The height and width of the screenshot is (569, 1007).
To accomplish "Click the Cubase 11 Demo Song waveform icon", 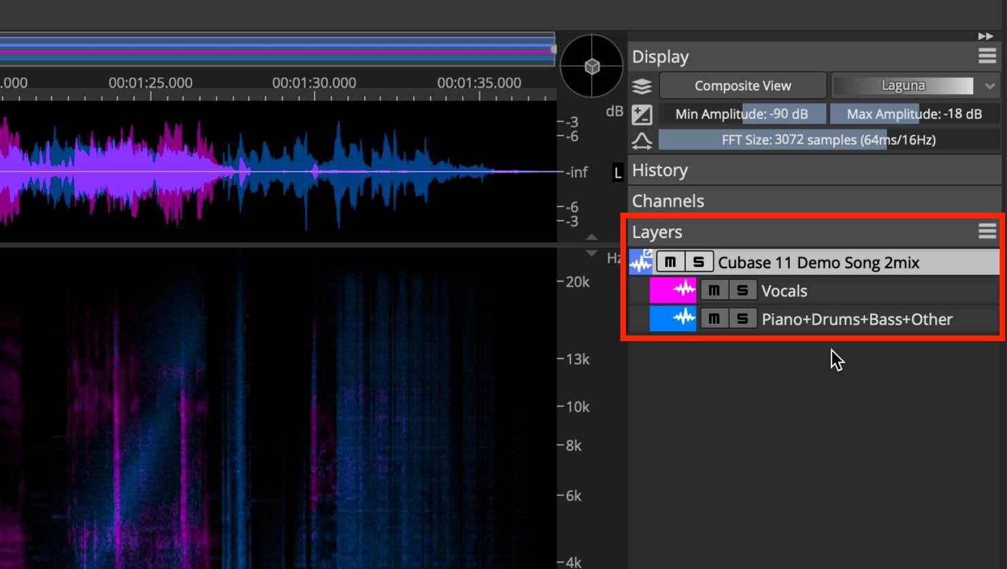I will click(x=641, y=262).
